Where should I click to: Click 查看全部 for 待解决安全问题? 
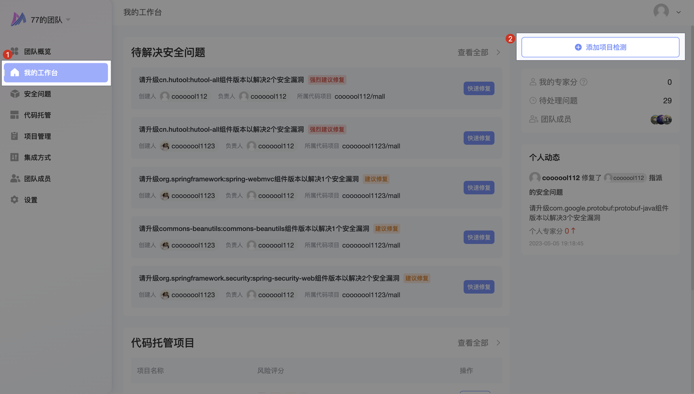click(473, 53)
